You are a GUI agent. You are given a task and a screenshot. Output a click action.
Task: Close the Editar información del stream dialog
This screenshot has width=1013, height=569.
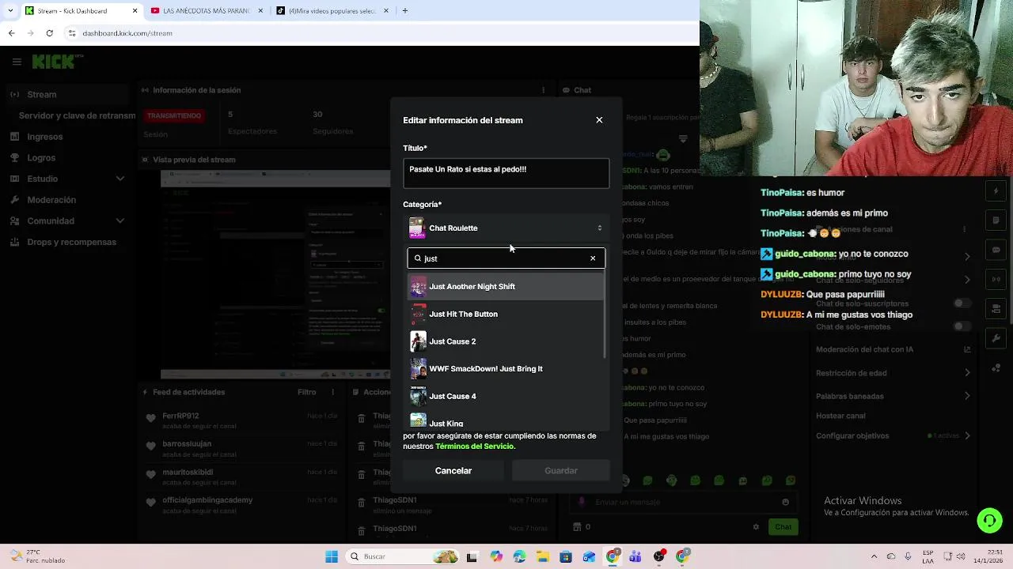[599, 120]
